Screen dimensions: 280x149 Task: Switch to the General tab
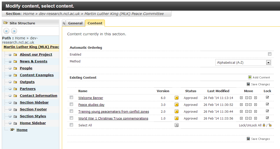(x=75, y=23)
